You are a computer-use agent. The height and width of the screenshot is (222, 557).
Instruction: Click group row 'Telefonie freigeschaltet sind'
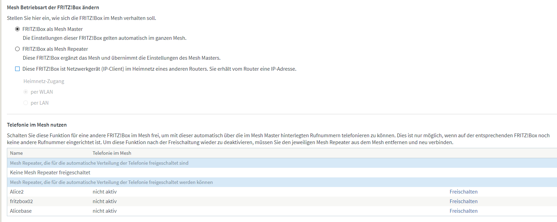click(282, 163)
